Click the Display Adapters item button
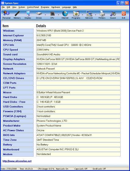The width and height of the screenshot is (130, 171). point(18,59)
